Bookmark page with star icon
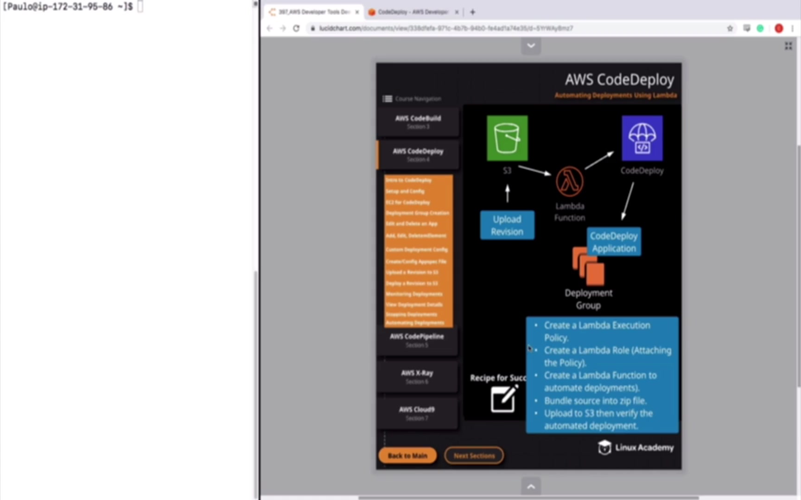Screen dimensions: 801x500 click(x=730, y=28)
